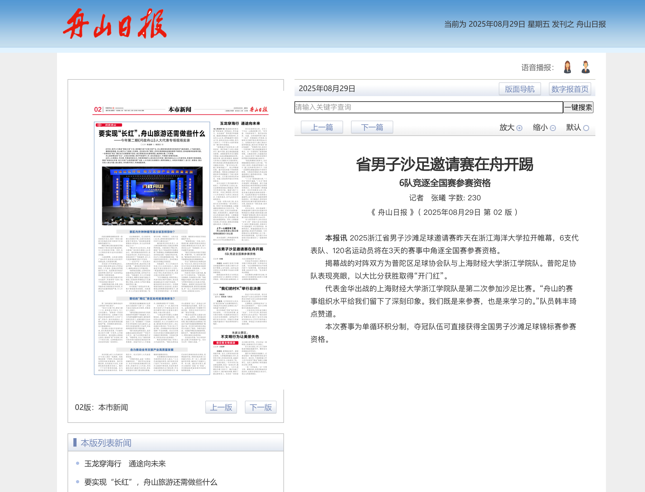
Task: Click header date 当前为 2025年08月29日 text
Action: (x=525, y=24)
